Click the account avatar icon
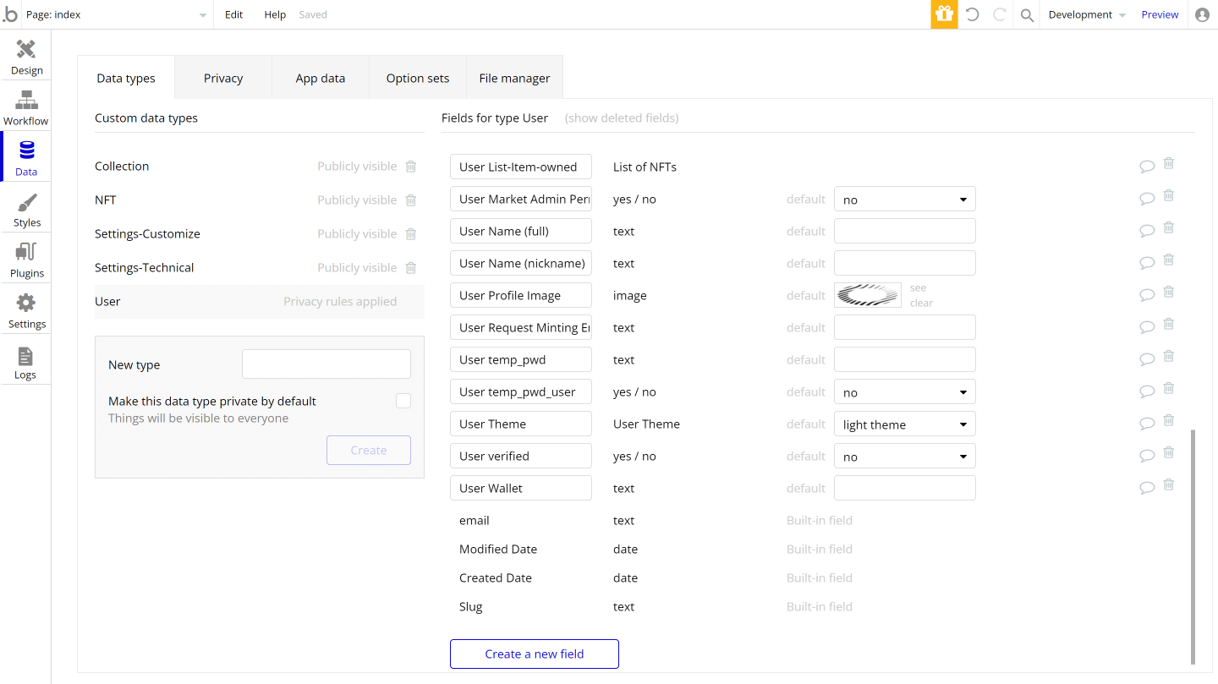The width and height of the screenshot is (1218, 684). (1202, 14)
